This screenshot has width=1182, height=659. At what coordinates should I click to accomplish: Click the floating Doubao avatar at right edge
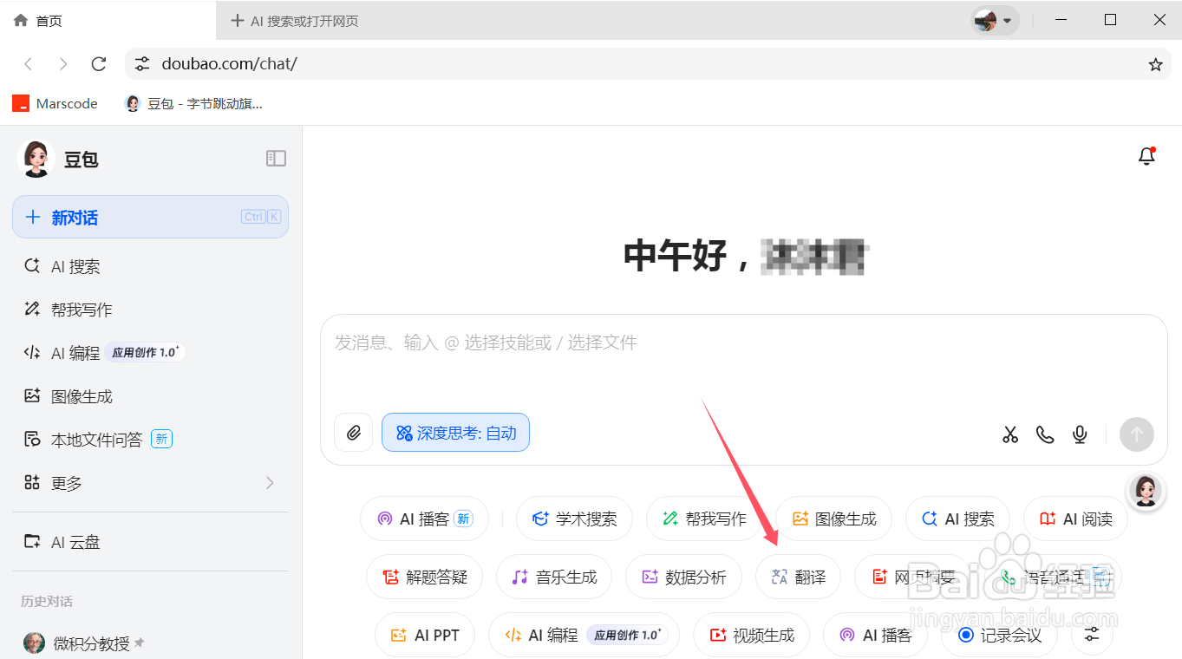1146,491
